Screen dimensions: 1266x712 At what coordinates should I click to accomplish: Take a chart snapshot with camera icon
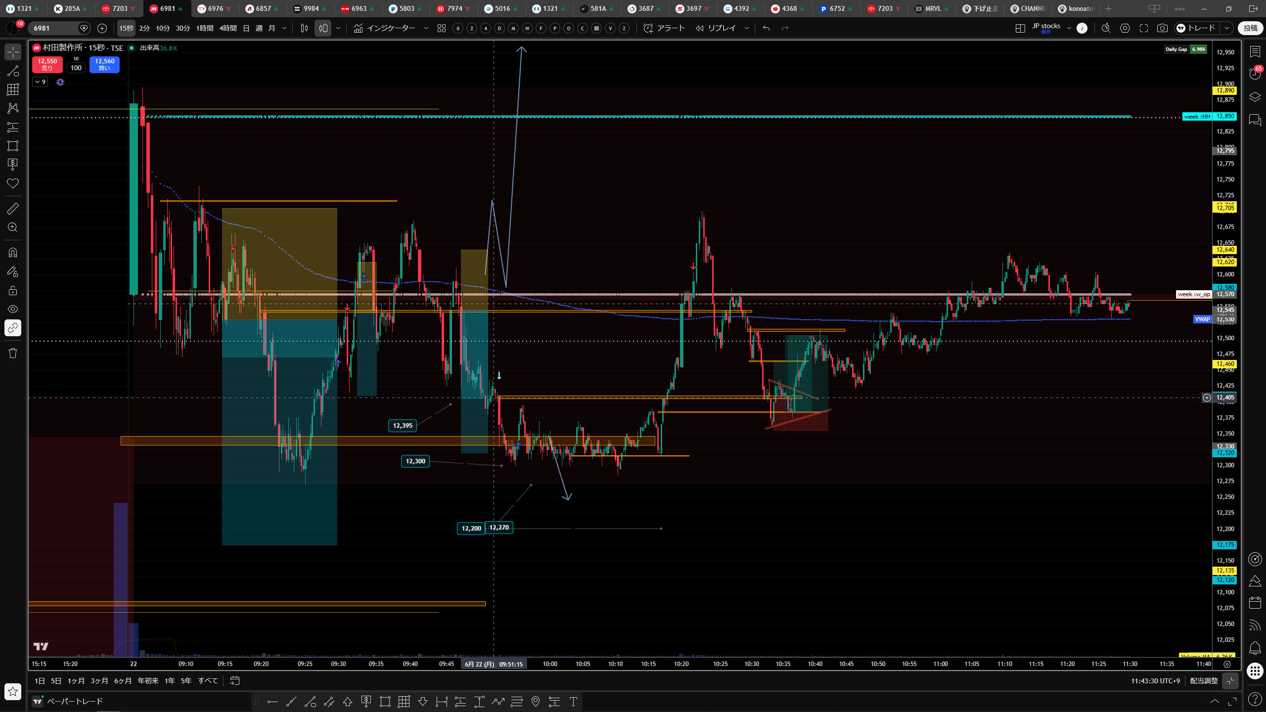tap(1162, 28)
